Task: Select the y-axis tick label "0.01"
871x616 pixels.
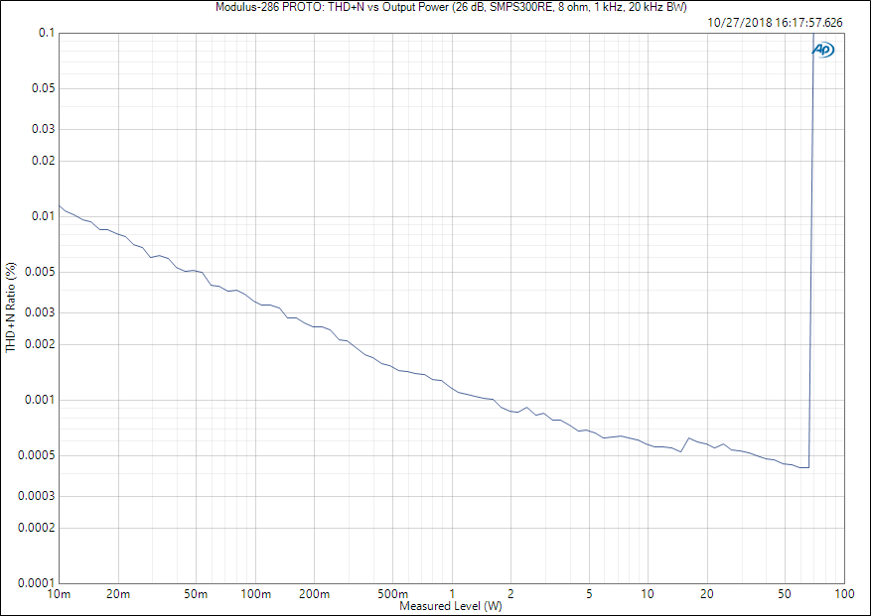Action: click(44, 216)
